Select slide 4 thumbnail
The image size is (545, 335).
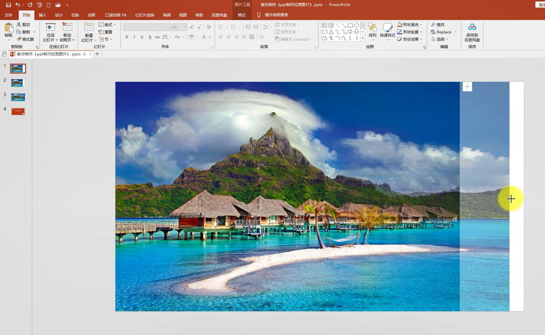[18, 111]
